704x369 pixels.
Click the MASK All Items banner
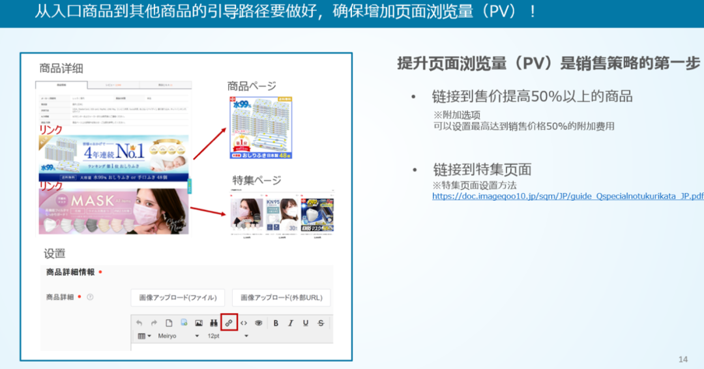[113, 211]
